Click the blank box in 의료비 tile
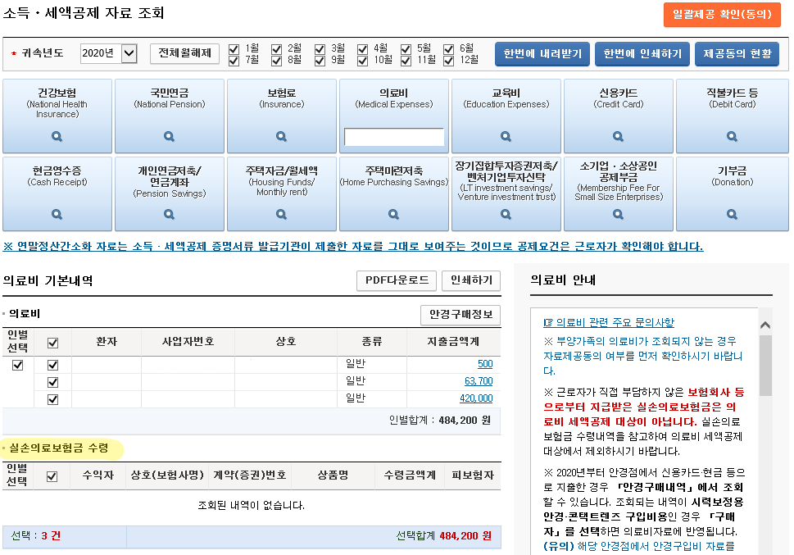The width and height of the screenshot is (794, 555). (394, 137)
